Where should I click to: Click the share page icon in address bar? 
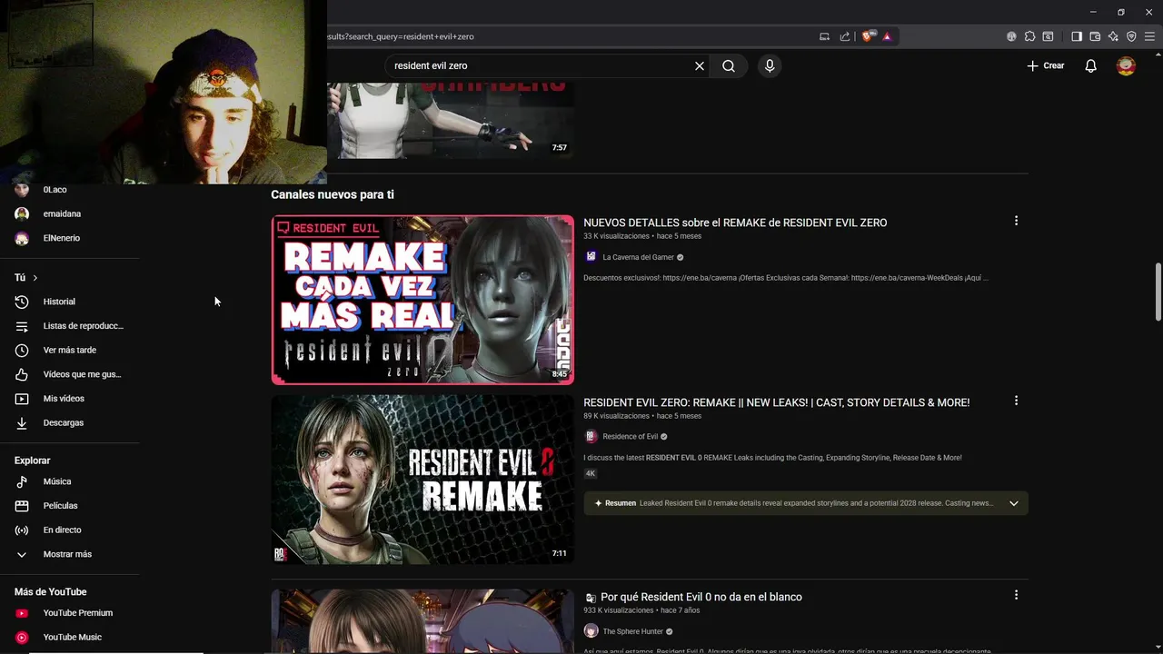845,36
